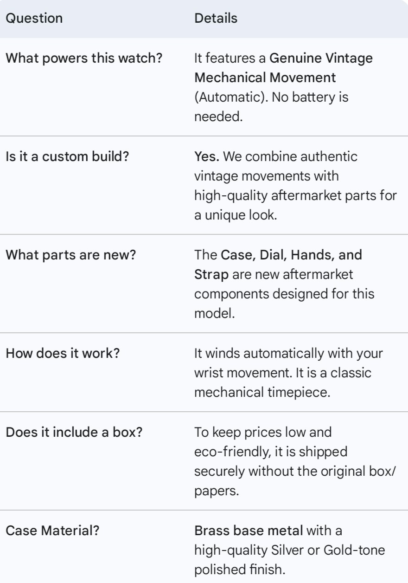The image size is (408, 583).
Task: Select the 'Case Material?' question
Action: (x=52, y=531)
